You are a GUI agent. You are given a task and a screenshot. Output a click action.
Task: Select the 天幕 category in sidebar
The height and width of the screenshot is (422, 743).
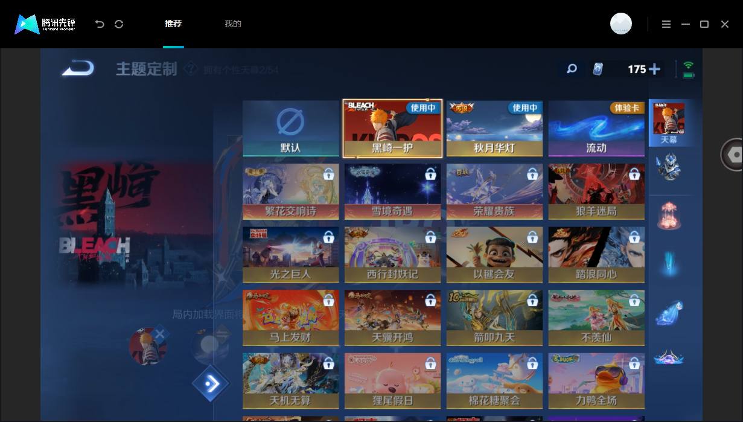pyautogui.click(x=669, y=123)
